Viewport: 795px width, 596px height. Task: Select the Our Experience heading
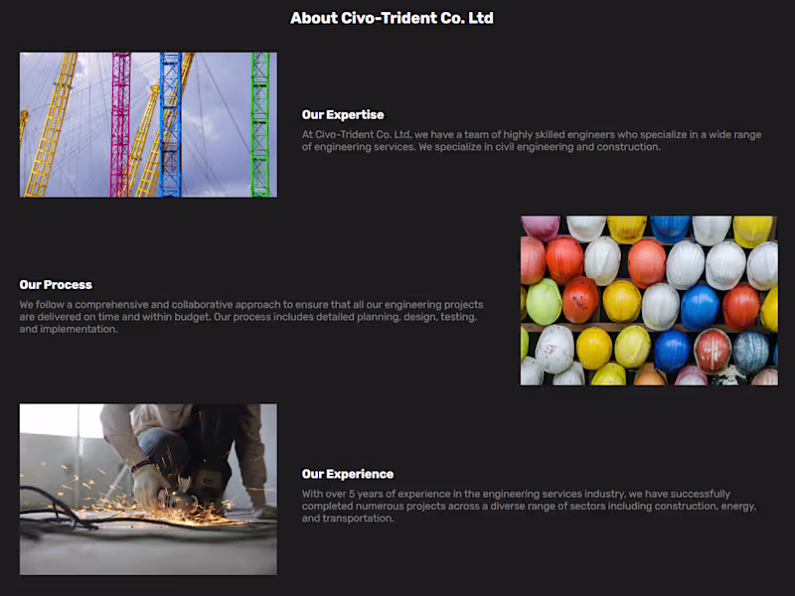pyautogui.click(x=347, y=474)
